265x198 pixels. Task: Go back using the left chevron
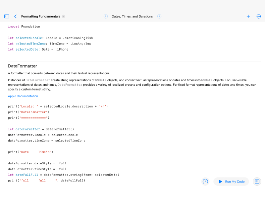(15, 16)
